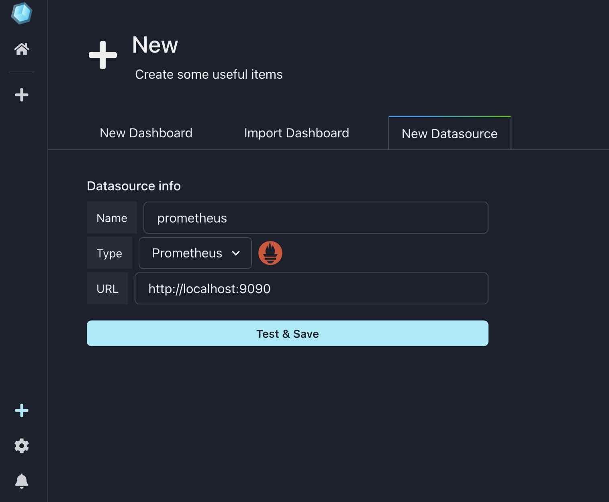
Task: Click 'Create some useful items' subtitle
Action: pyautogui.click(x=209, y=74)
